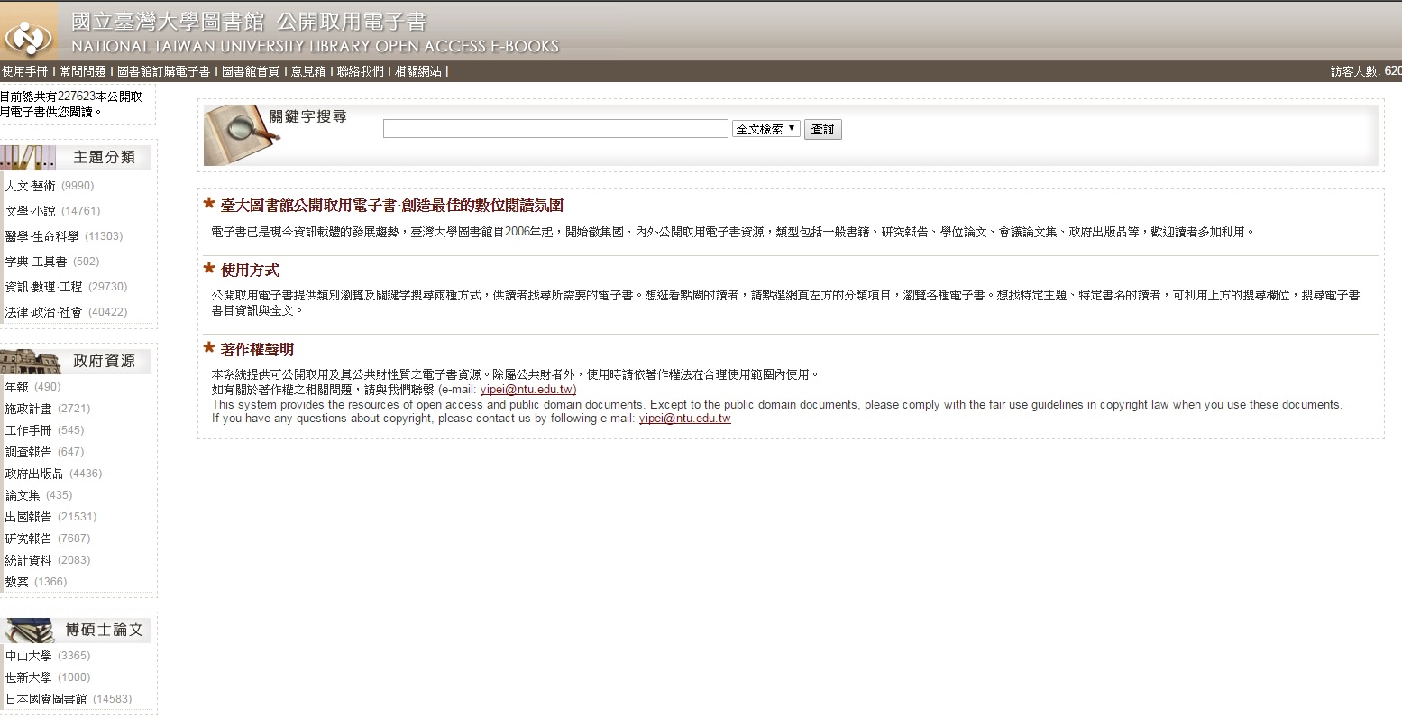Open the 全文檢索 search type dropdown

pyautogui.click(x=765, y=129)
